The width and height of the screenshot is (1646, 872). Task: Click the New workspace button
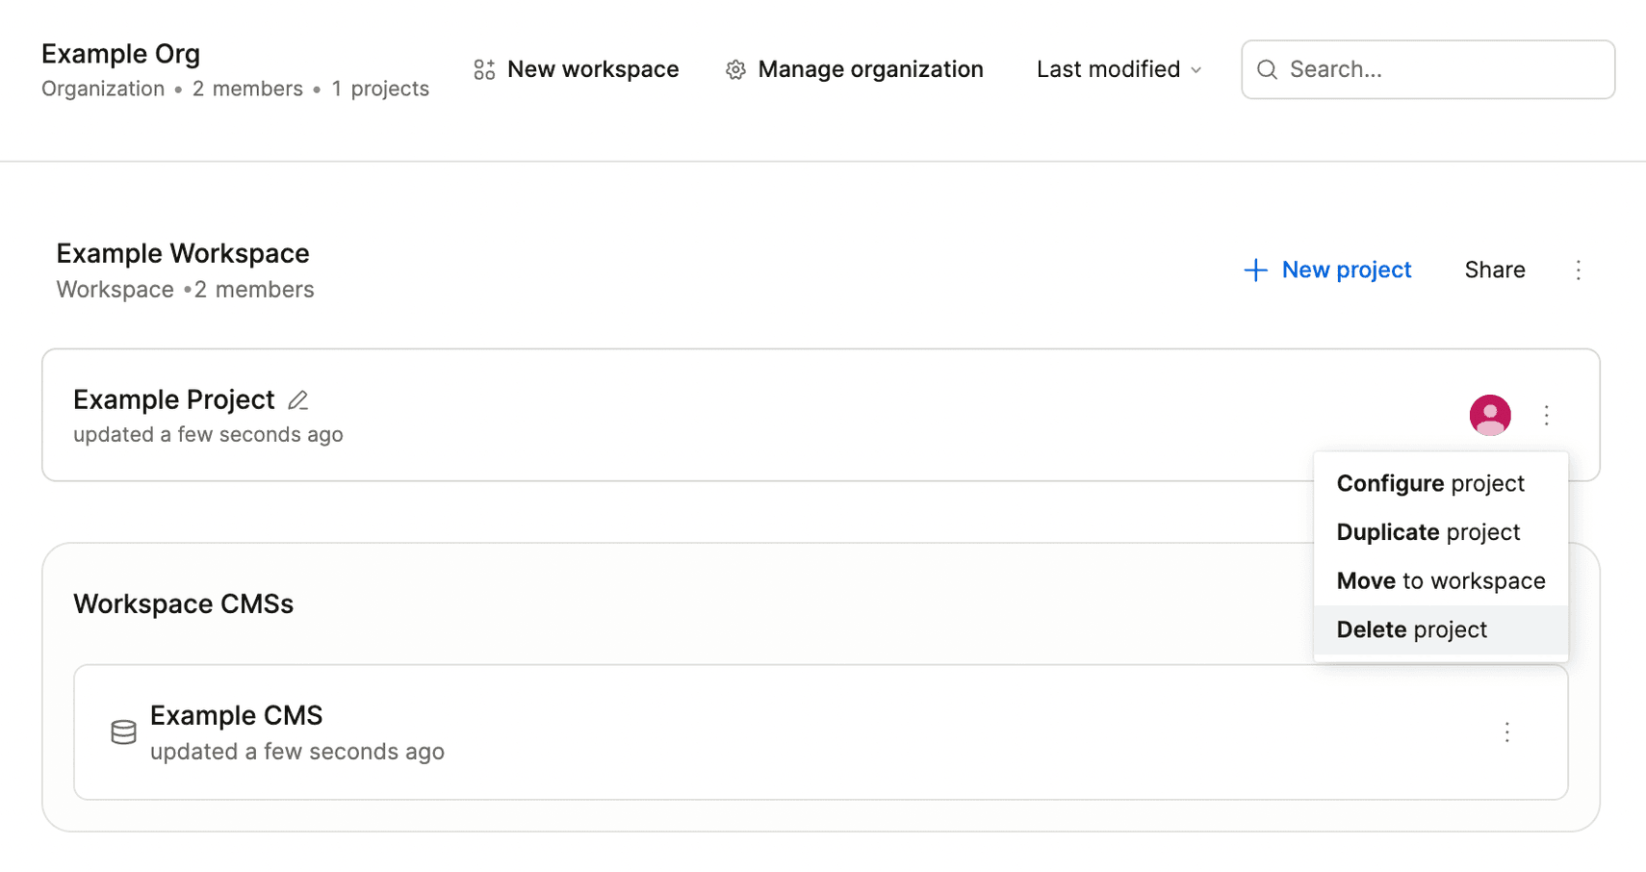click(592, 69)
